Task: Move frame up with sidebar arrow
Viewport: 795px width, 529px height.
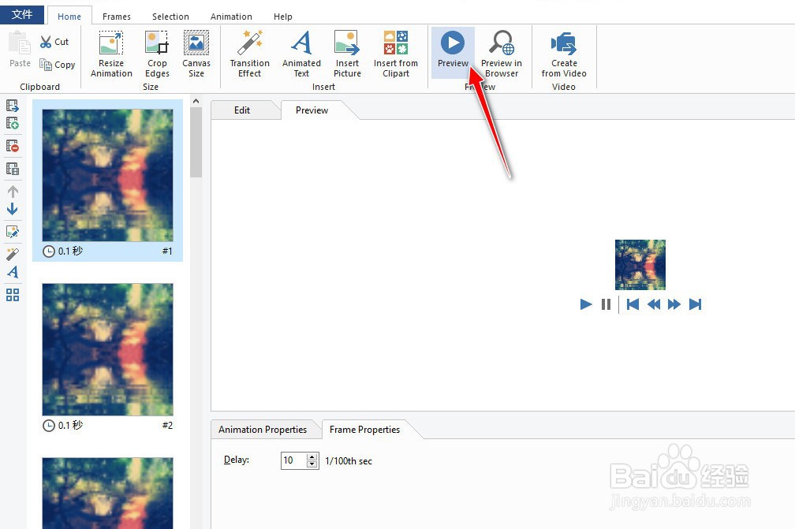Action: coord(13,192)
